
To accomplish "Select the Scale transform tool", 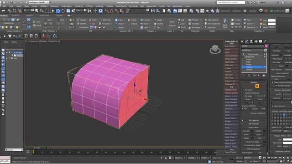I will [x=68, y=11].
